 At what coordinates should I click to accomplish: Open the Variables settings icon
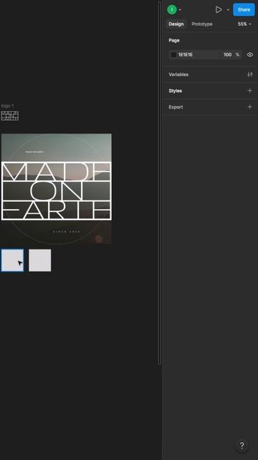pyautogui.click(x=250, y=75)
